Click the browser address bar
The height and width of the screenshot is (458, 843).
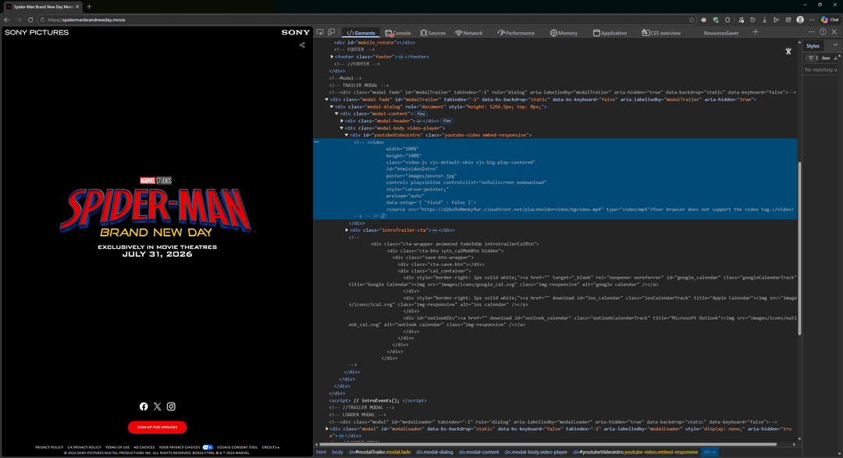click(365, 20)
